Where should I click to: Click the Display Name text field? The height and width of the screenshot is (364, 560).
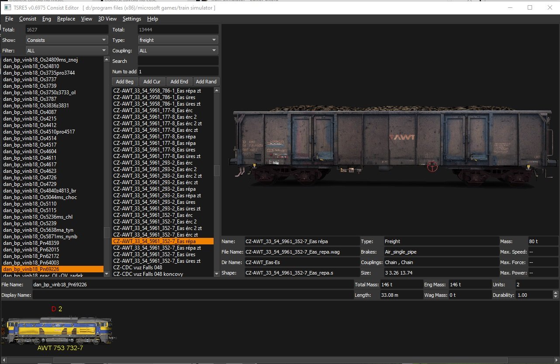[x=193, y=295]
